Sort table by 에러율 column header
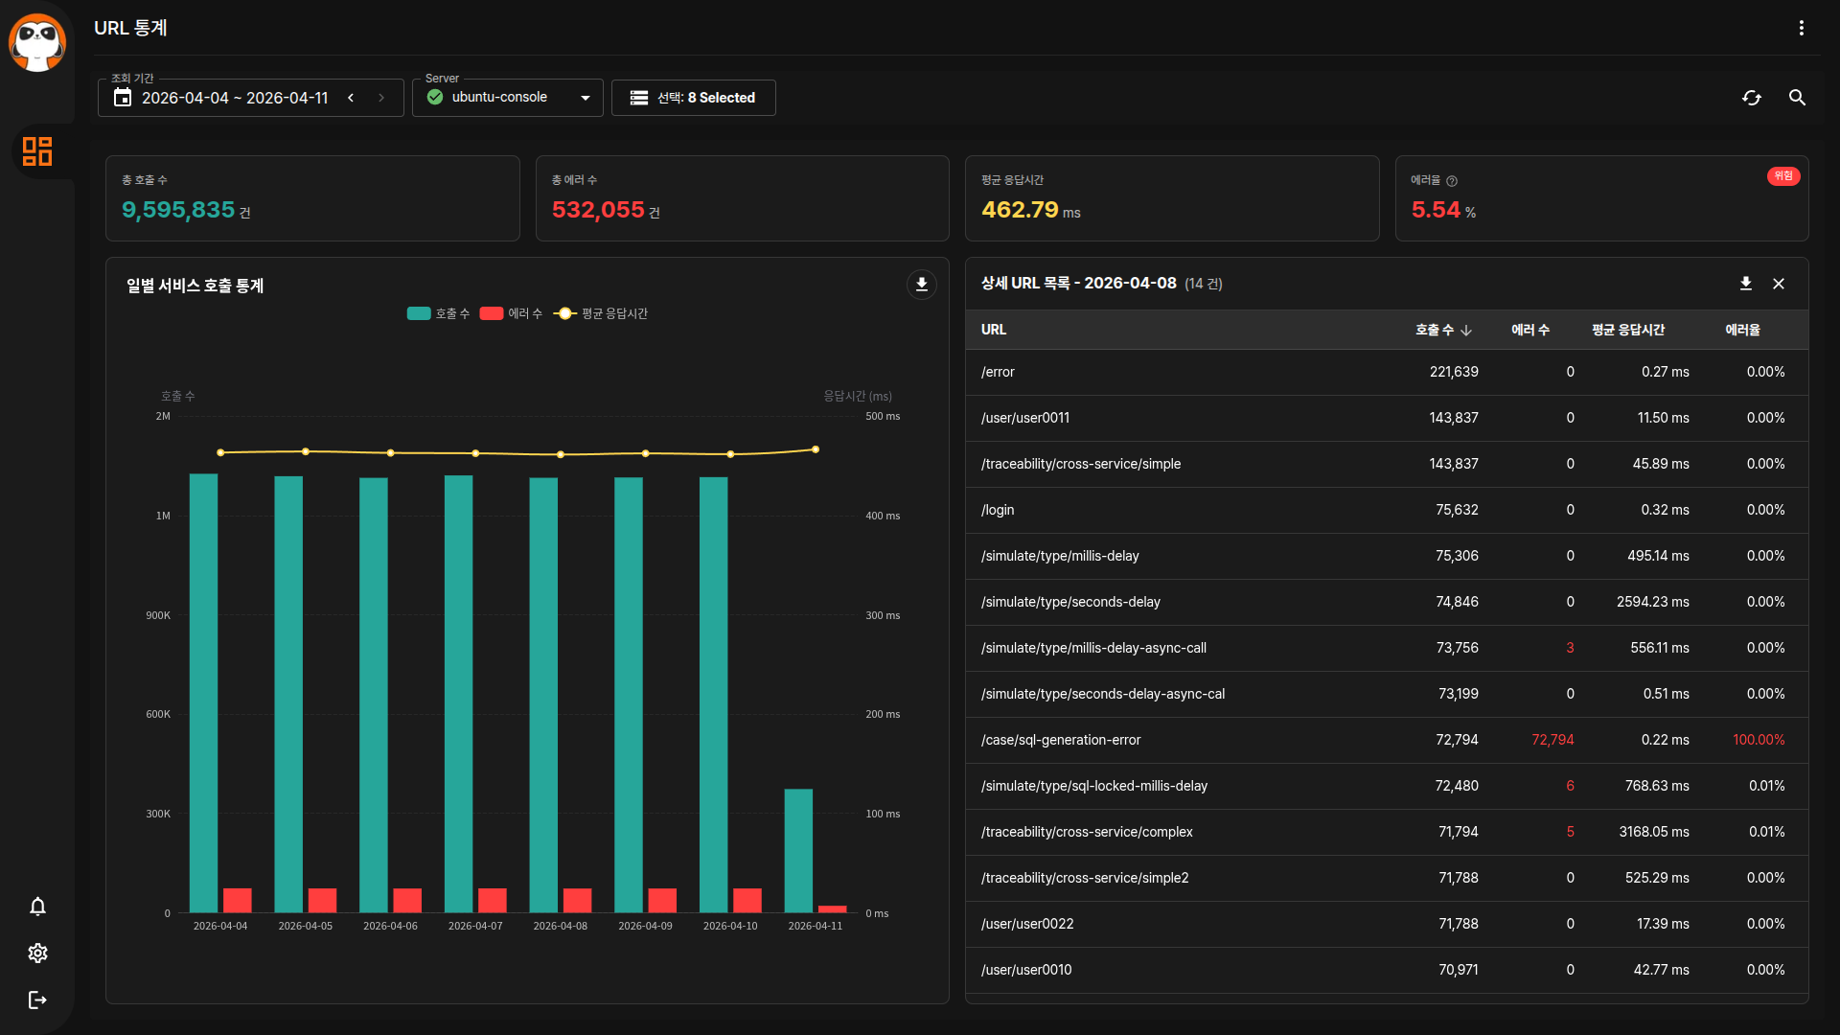This screenshot has width=1840, height=1035. [x=1741, y=330]
